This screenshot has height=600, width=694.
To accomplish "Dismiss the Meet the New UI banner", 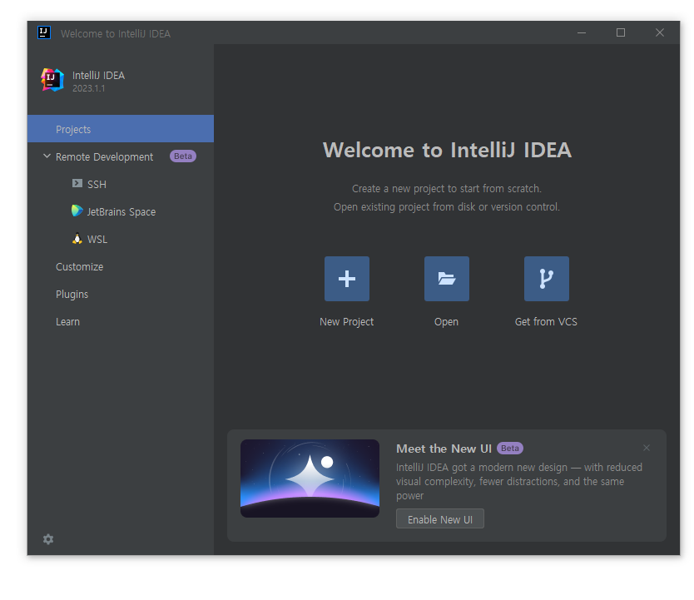I will pos(647,448).
